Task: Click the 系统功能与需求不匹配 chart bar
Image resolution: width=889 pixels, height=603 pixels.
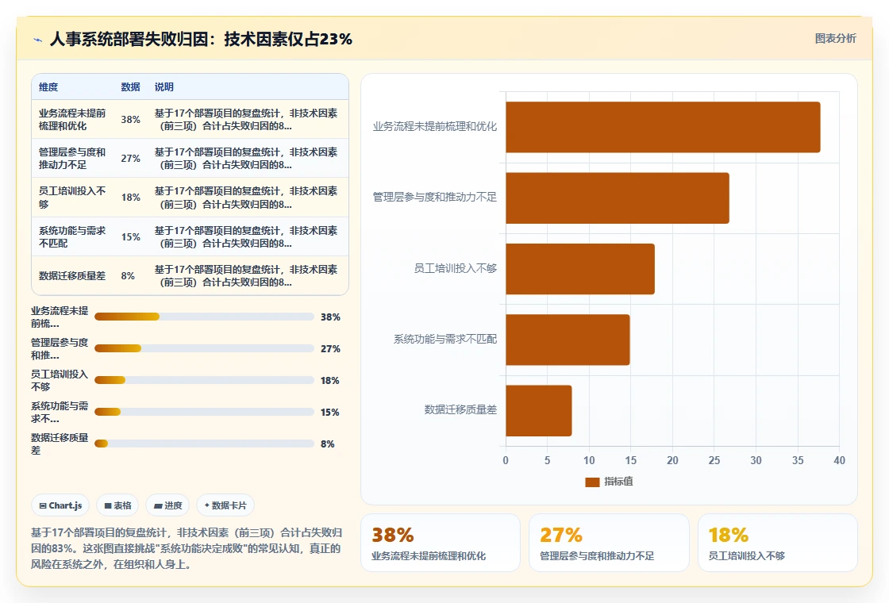Action: [x=568, y=340]
